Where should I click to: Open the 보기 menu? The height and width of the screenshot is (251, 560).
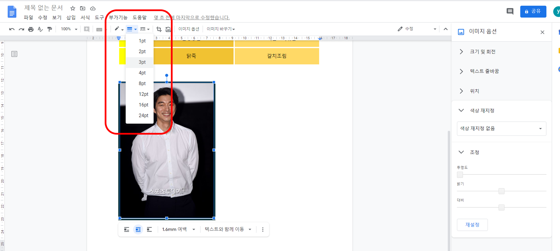point(57,18)
